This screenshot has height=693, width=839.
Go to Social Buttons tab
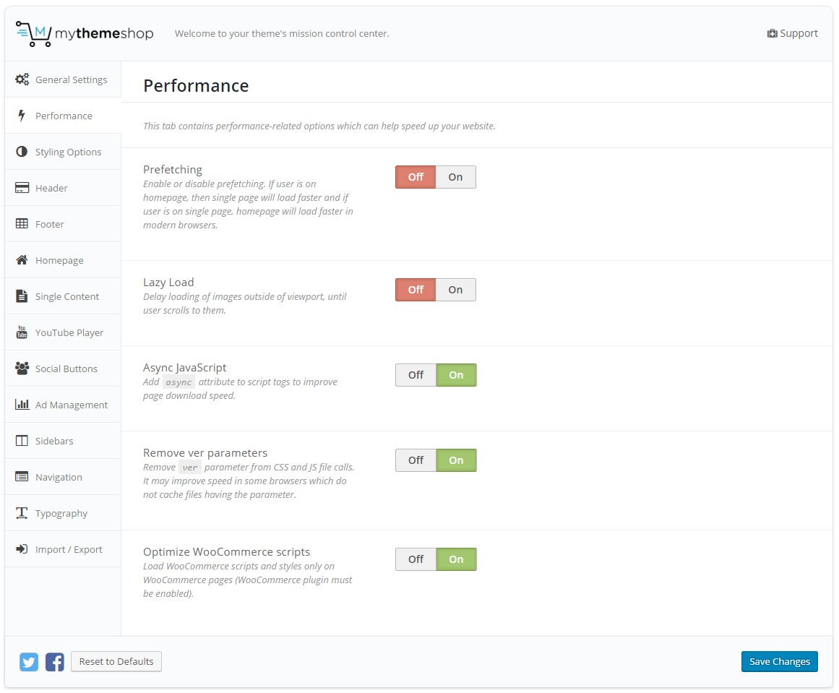click(x=63, y=369)
